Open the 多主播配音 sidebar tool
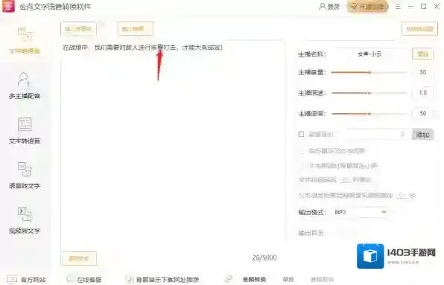444x285 pixels. (x=25, y=86)
